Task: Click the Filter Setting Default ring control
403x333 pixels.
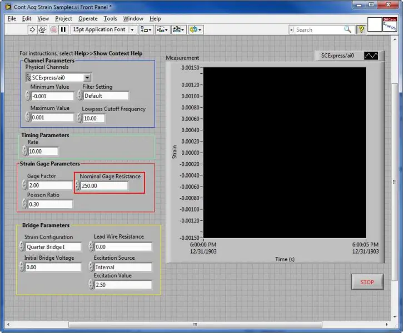Action: coord(106,95)
